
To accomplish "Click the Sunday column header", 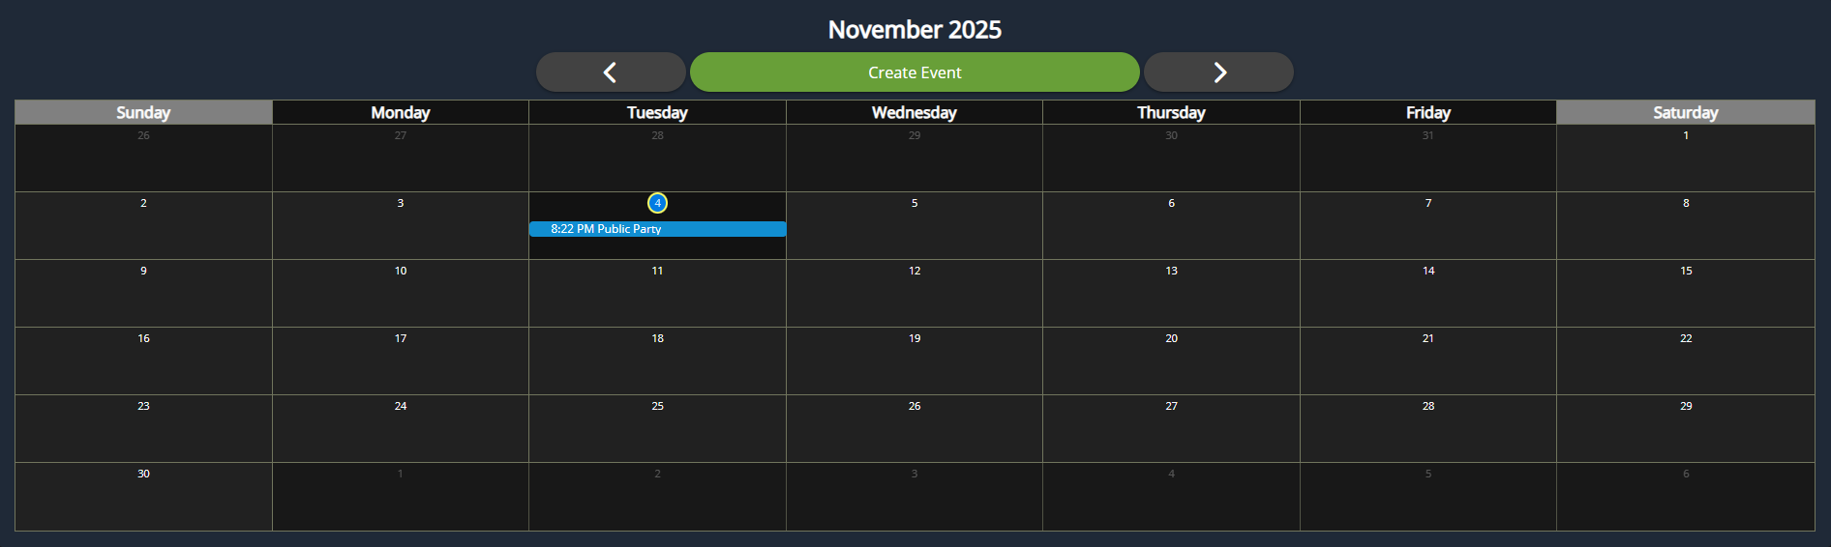I will coord(143,112).
